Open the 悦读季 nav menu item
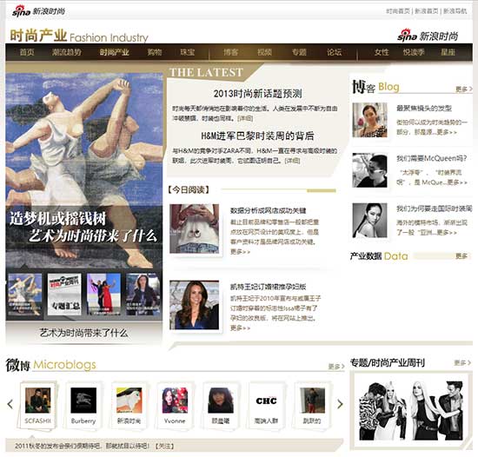Screen dimensions: 478x457 (x=414, y=52)
